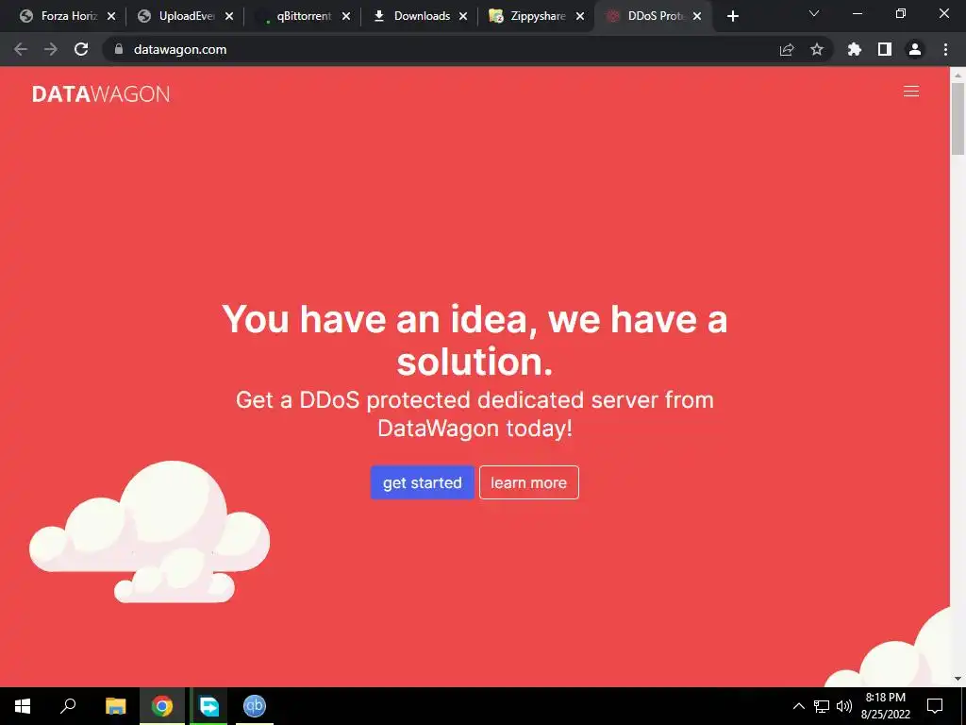Open the hamburger navigation menu on DataWagon
The image size is (966, 725).
[x=910, y=92]
